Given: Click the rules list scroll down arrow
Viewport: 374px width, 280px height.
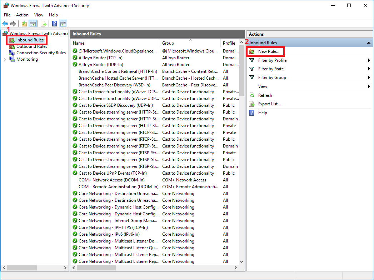Looking at the screenshot, I should pos(241,262).
